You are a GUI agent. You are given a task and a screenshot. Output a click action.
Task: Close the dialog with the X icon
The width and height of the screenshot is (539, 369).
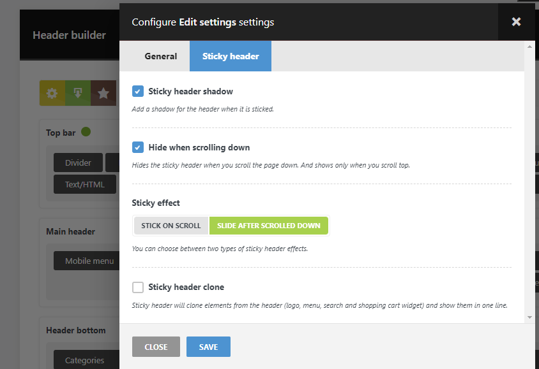pyautogui.click(x=516, y=22)
